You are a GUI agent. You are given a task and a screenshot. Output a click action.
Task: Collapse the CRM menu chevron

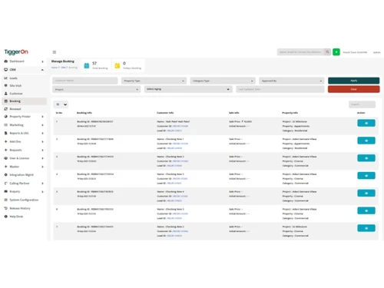[42, 70]
